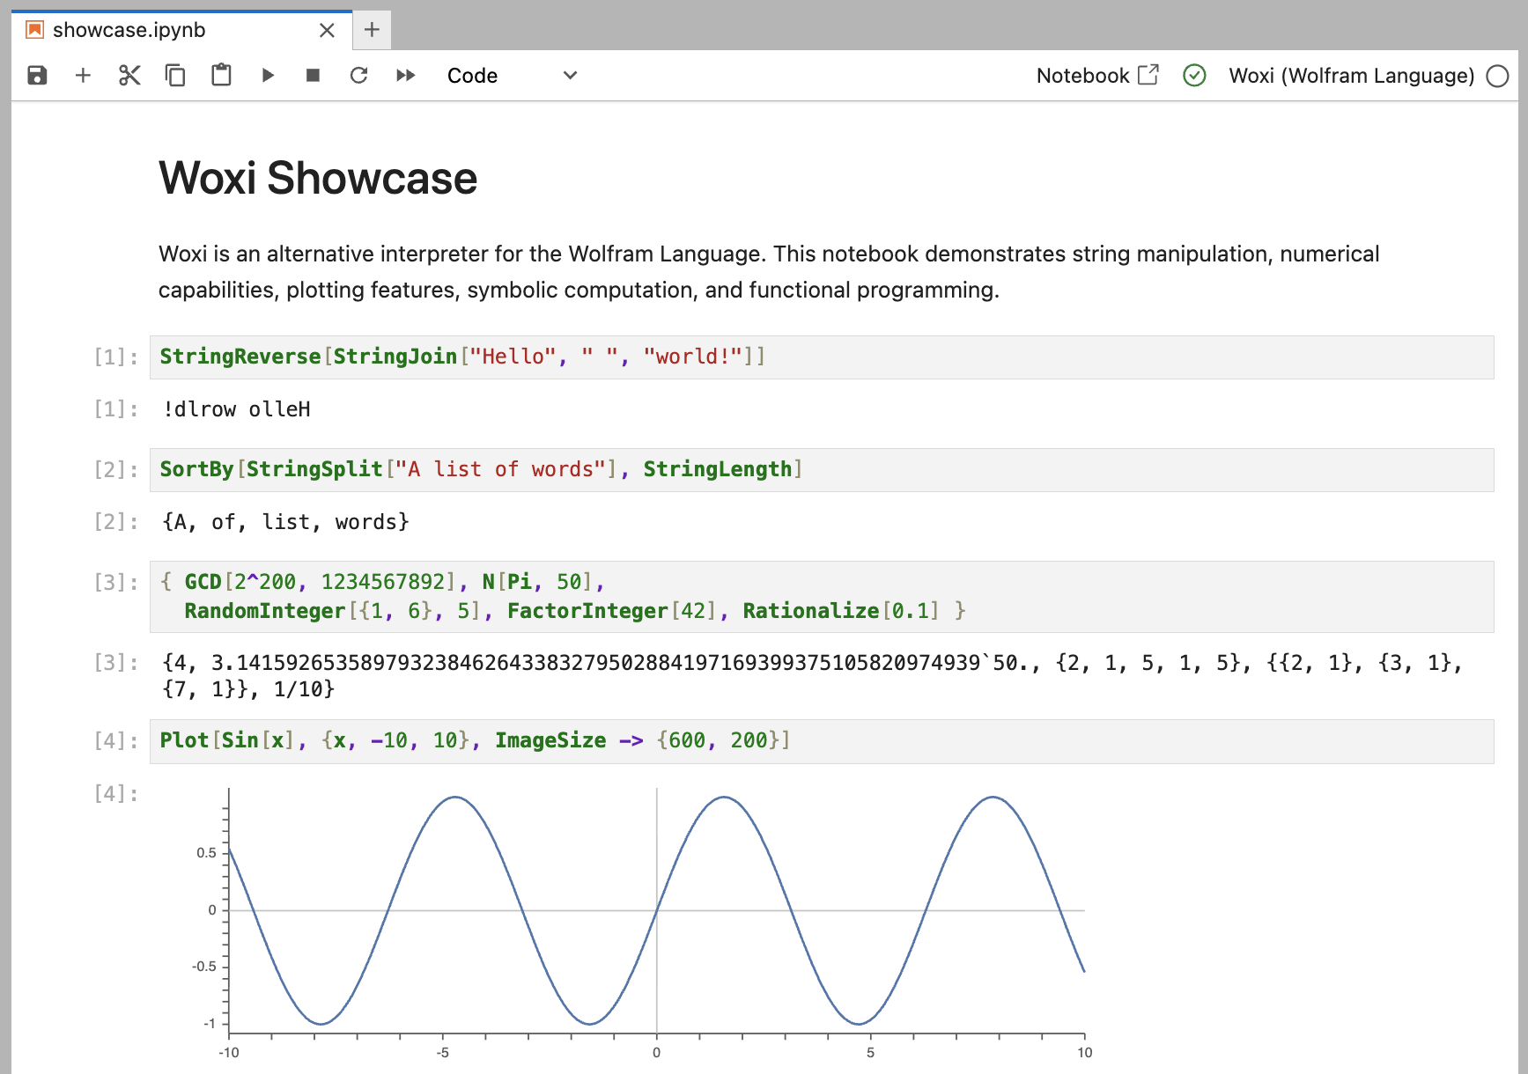Paste a cell from the clipboard
The width and height of the screenshot is (1528, 1074).
pyautogui.click(x=220, y=76)
